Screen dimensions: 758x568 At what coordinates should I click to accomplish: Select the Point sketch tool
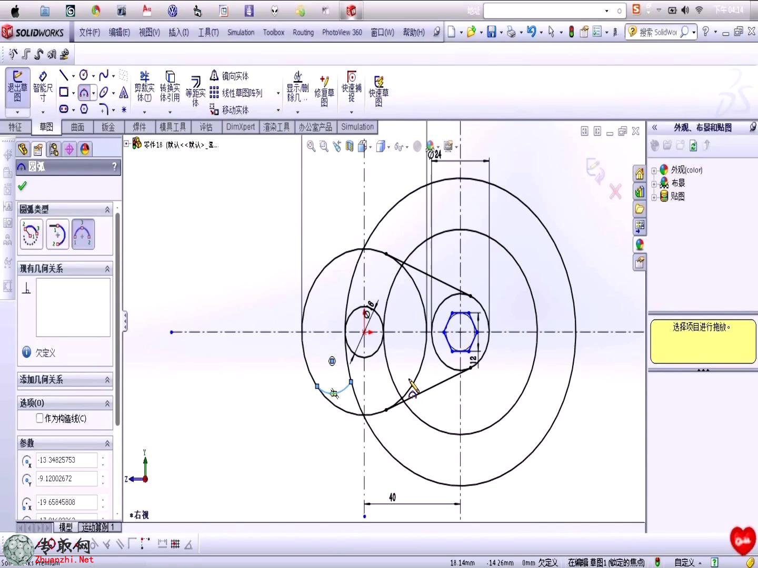pyautogui.click(x=124, y=109)
